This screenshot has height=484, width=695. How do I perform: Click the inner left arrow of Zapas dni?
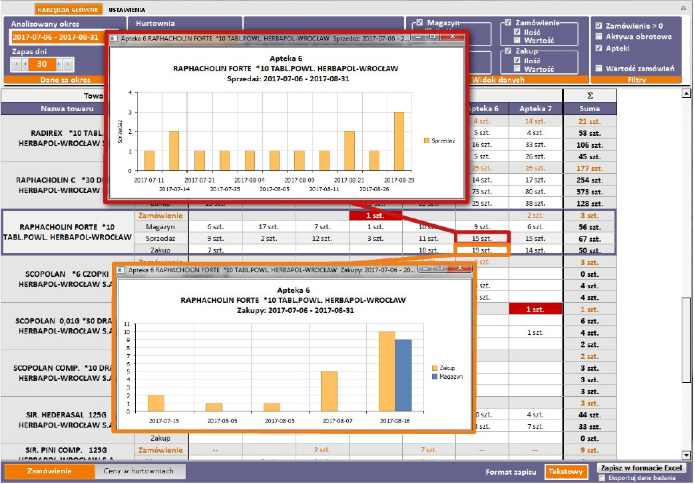click(x=26, y=65)
